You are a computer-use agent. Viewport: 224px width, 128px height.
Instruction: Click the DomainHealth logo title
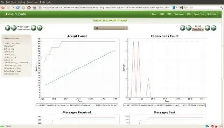pyautogui.click(x=15, y=14)
